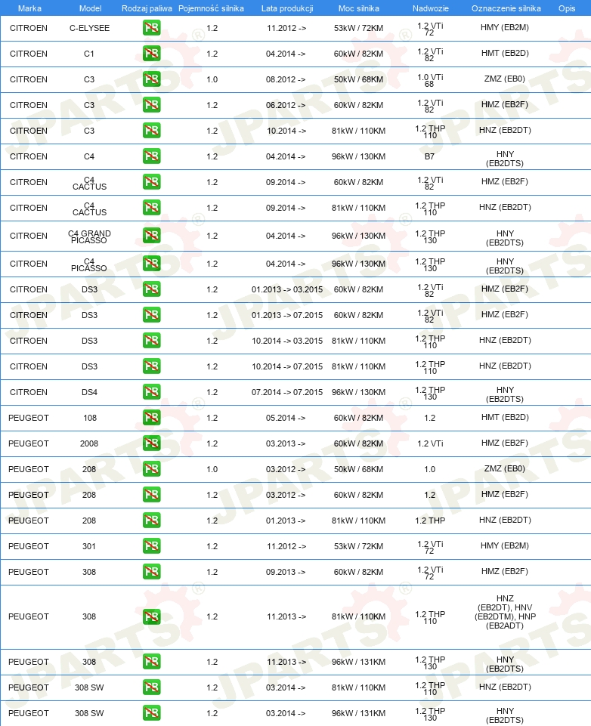This screenshot has width=591, height=726.
Task: Click HMY (EB2M) in the Peugeot 301 row
Action: point(505,545)
